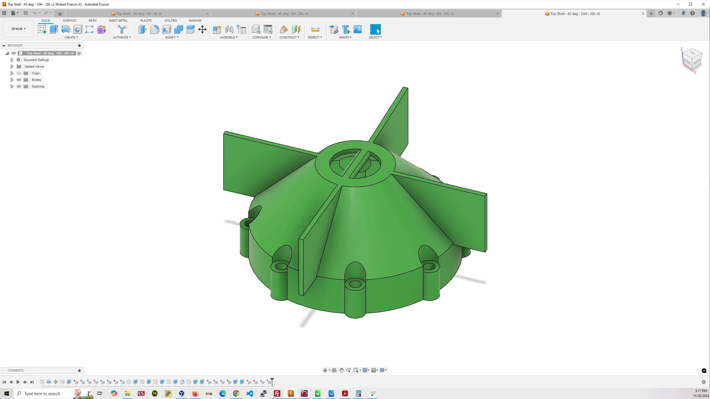The image size is (710, 399).
Task: Toggle visibility of the Bodies folder
Action: 19,80
